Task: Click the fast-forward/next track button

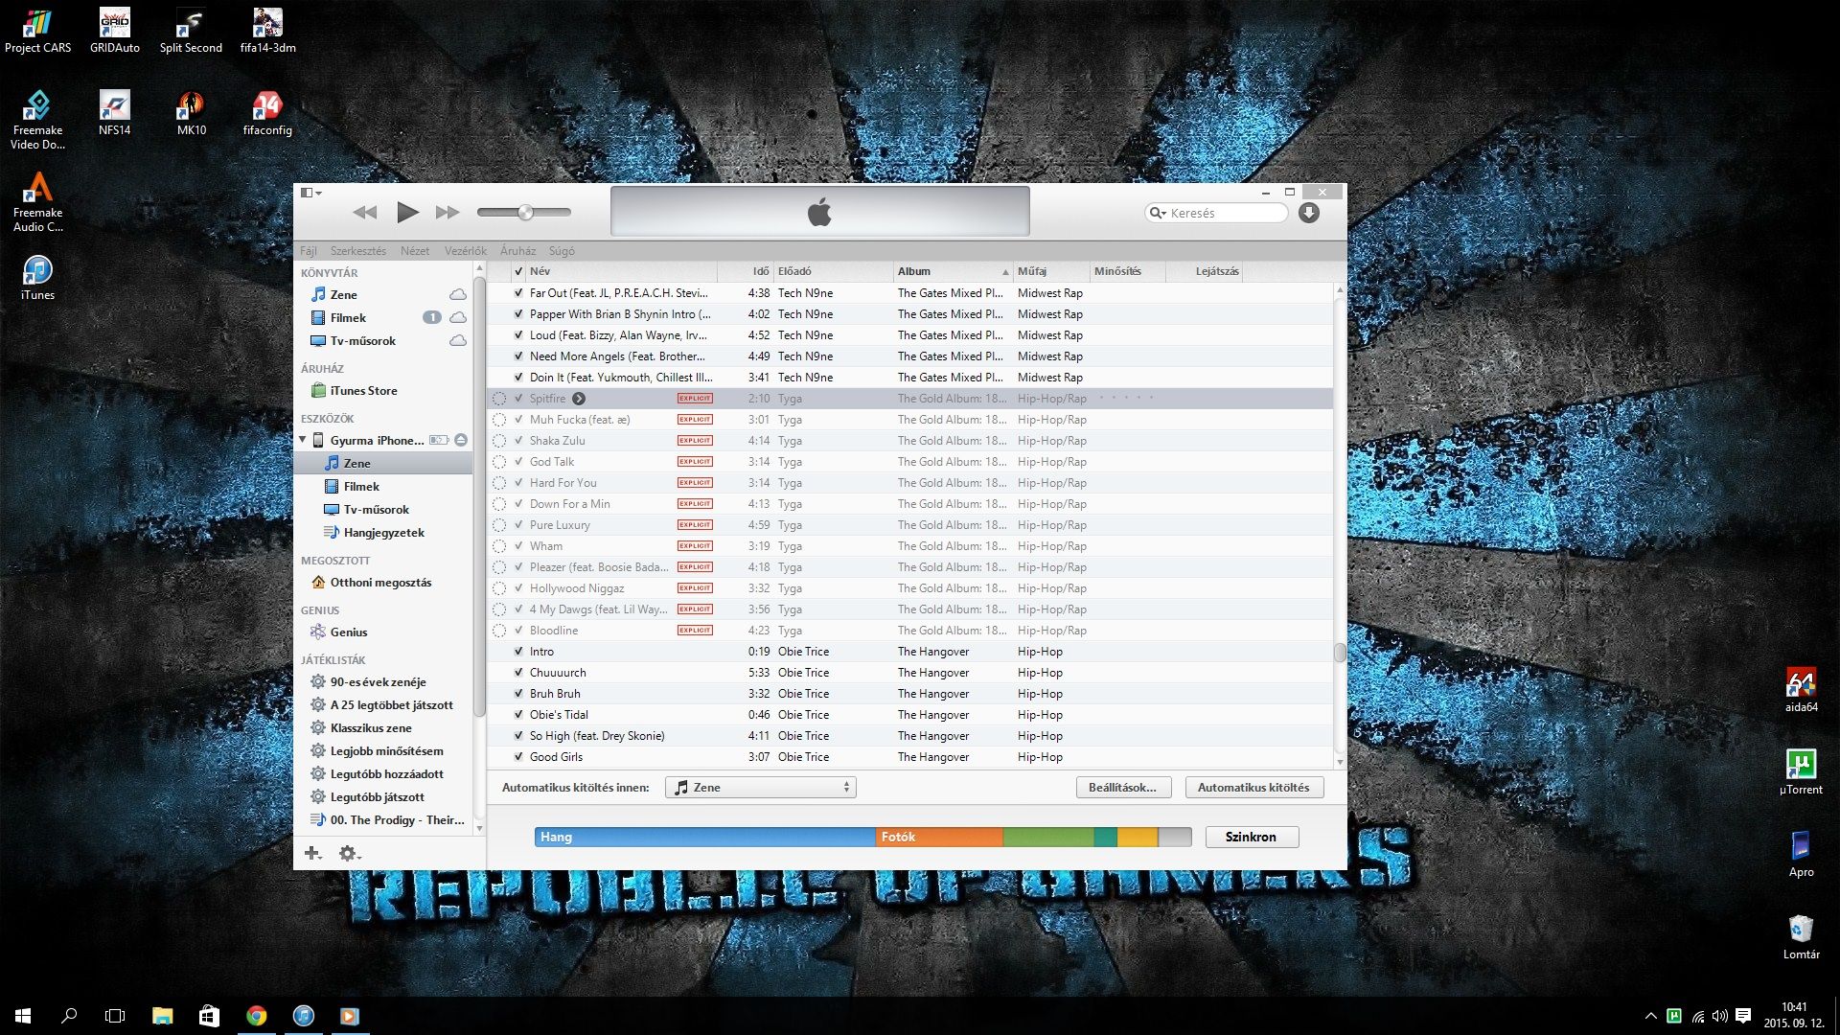Action: (x=448, y=212)
